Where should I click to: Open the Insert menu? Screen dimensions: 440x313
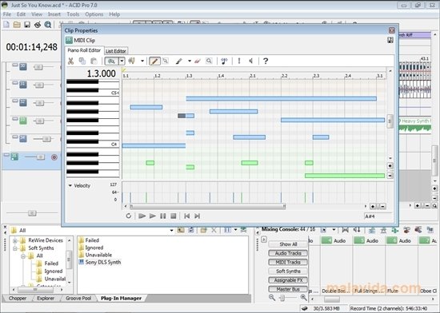(54, 14)
